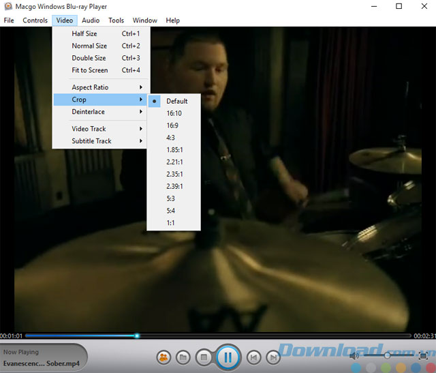Image resolution: width=436 pixels, height=373 pixels.
Task: Open the Tools menu
Action: [116, 20]
